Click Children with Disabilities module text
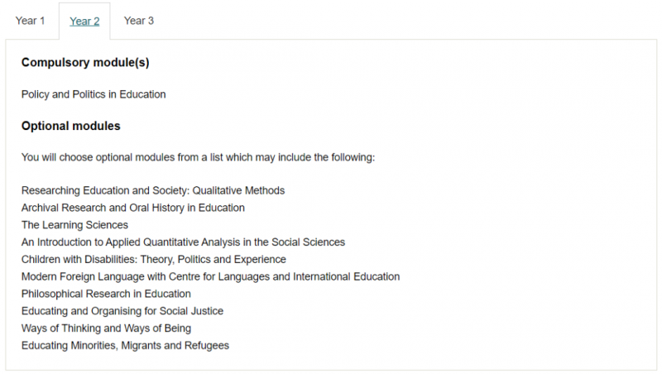The width and height of the screenshot is (662, 374). coord(154,259)
